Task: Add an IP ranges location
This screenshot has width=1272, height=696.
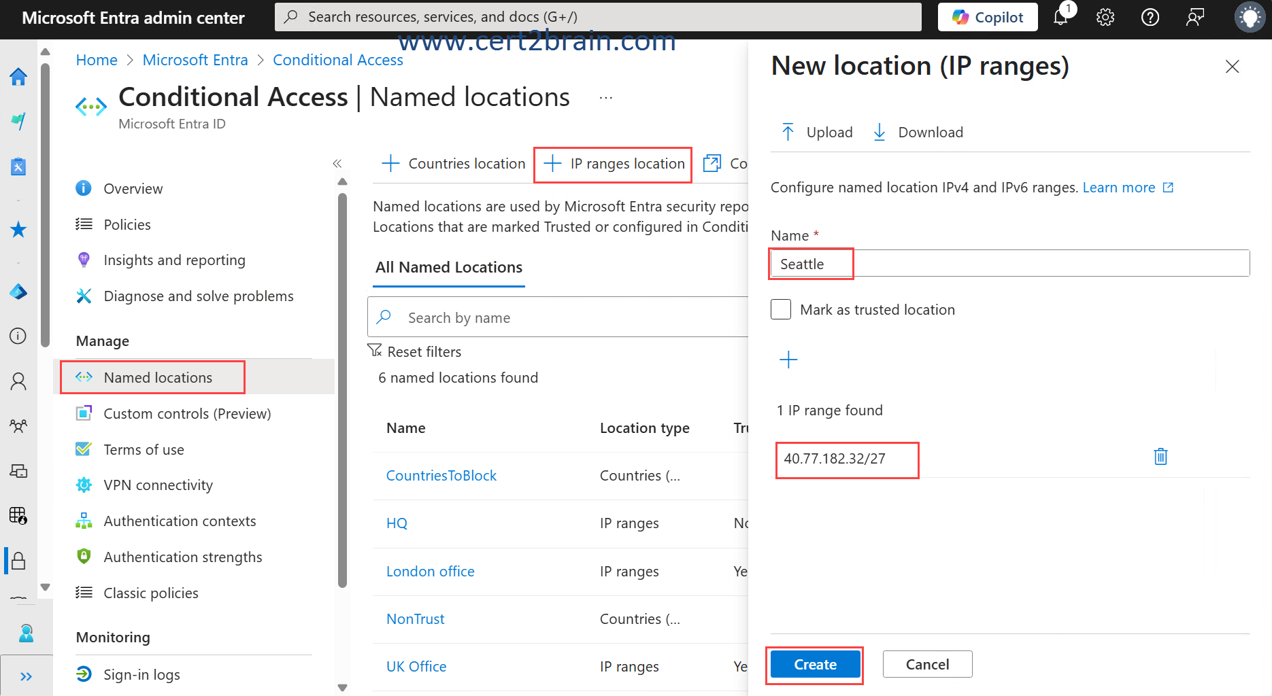Action: (614, 164)
